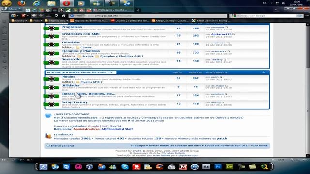Click the forum icon beside Programas

tap(51, 28)
